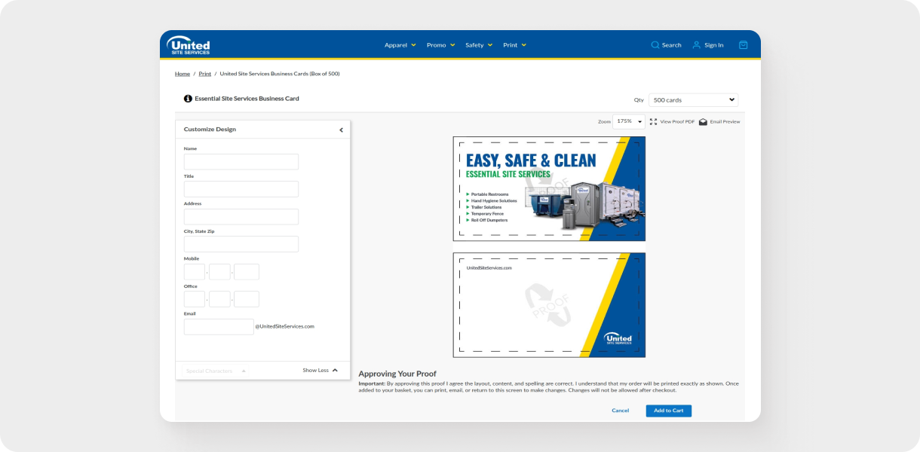Click breadcrumb 'United Site Services Business Cards (Box of 500)'

(280, 74)
